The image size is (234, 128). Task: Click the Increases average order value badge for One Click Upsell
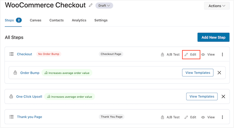[x=70, y=96]
